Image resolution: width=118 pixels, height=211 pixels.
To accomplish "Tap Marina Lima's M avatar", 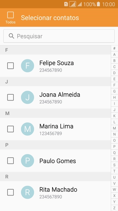I will point(28,129).
